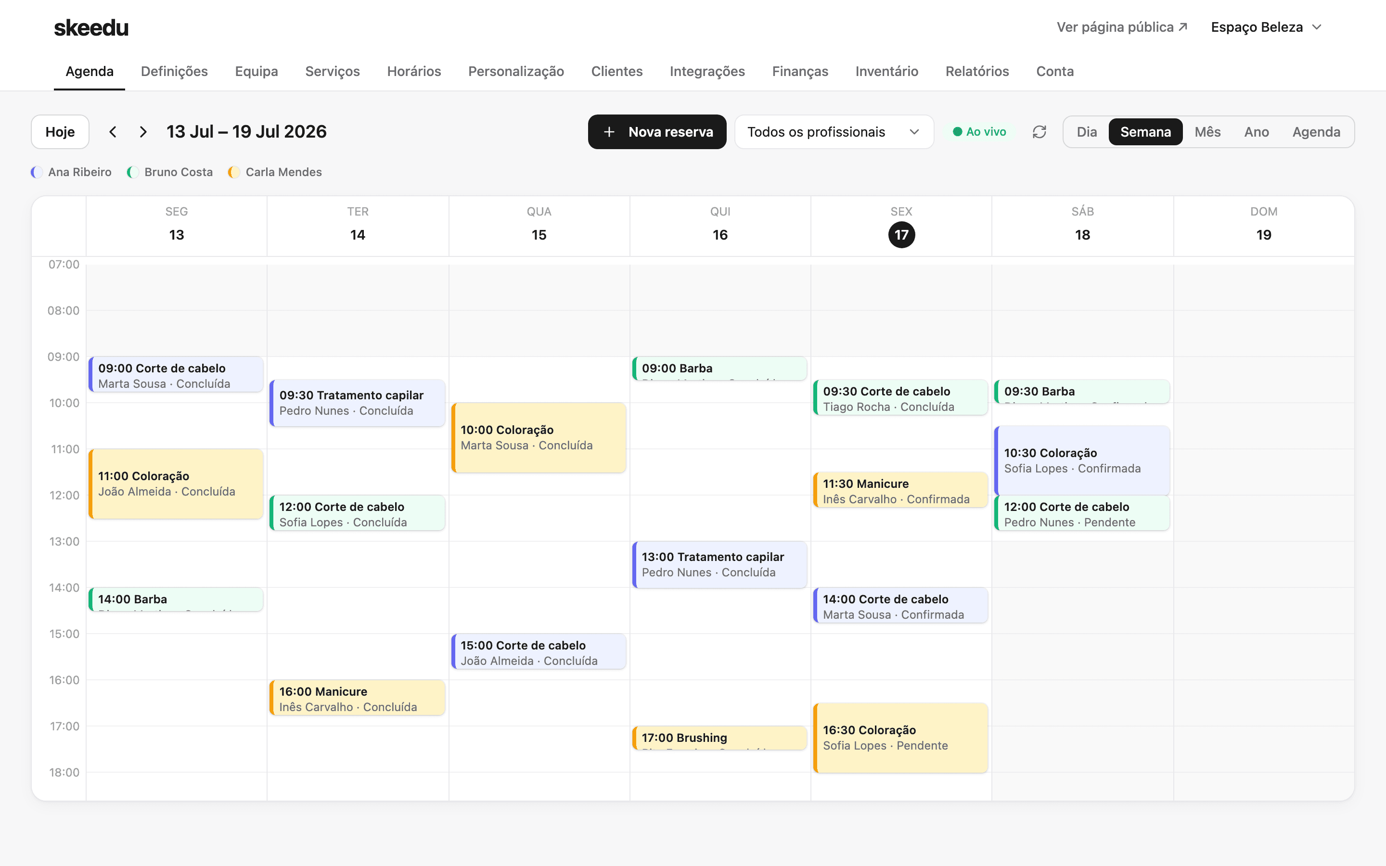Click the Ao vivo live indicator
Image resolution: width=1386 pixels, height=866 pixels.
(x=979, y=132)
